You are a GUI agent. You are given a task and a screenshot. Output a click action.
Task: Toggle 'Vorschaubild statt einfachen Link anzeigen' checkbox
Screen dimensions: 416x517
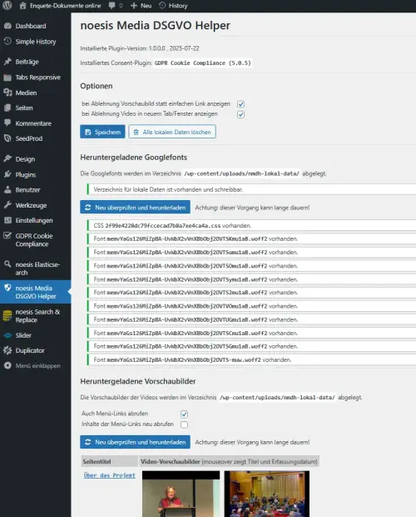click(x=240, y=104)
